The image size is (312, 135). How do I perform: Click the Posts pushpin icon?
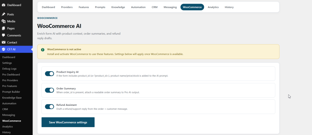[x=3, y=14]
